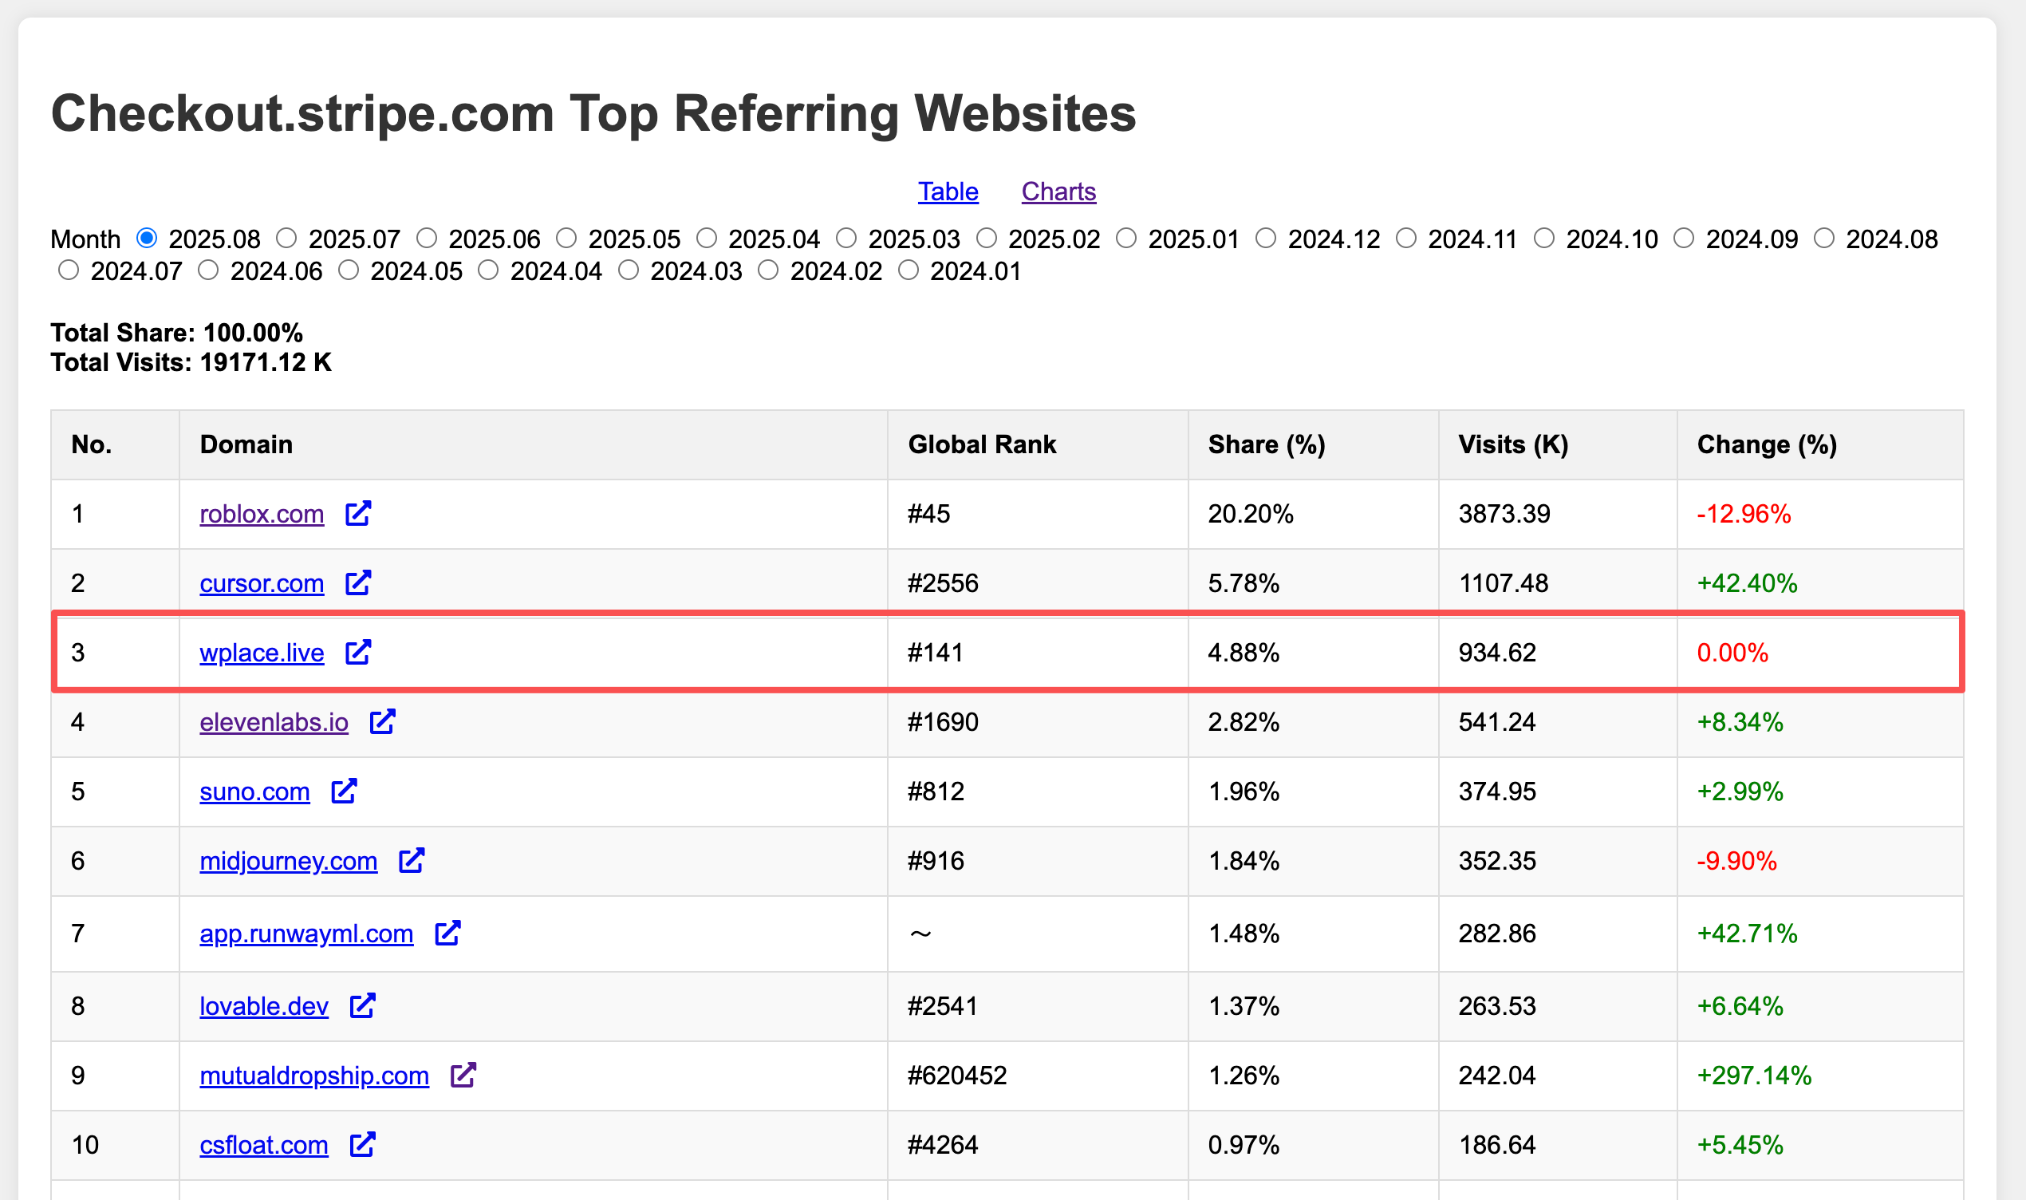Click external link icon next to elevenlabs.io
This screenshot has width=2026, height=1200.
click(382, 722)
